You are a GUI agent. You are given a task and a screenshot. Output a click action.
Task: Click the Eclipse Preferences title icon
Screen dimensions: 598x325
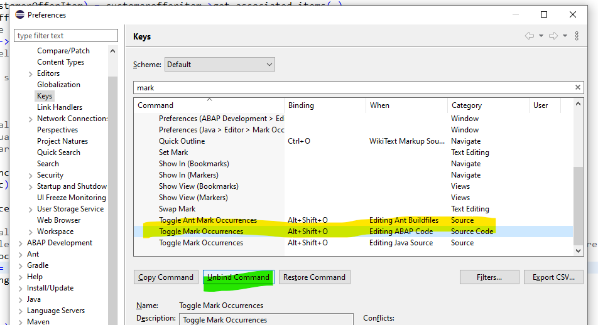click(x=20, y=15)
